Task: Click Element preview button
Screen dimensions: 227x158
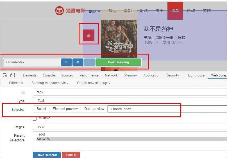Action: (65, 109)
